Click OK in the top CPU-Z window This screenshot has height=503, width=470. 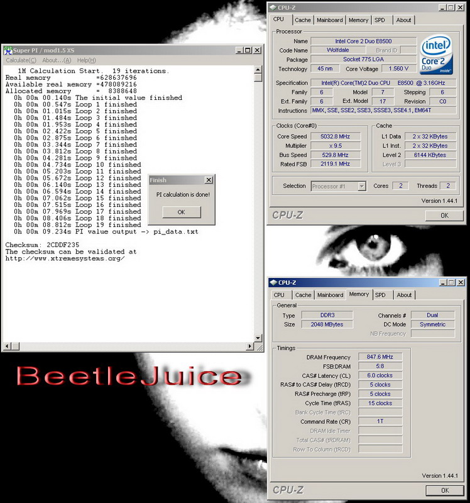(444, 216)
